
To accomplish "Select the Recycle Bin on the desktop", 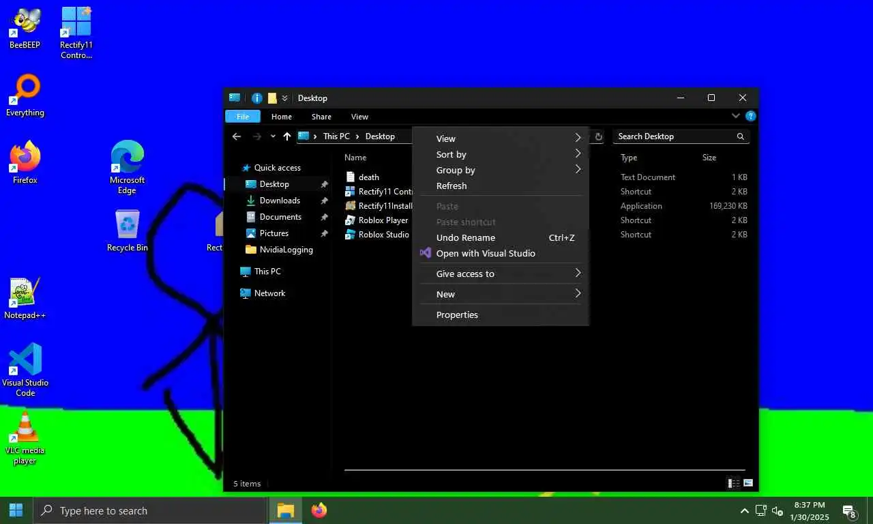I will pos(127,231).
